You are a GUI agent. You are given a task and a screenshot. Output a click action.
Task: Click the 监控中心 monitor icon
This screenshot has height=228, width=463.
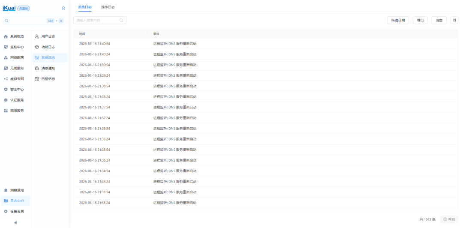(6, 47)
